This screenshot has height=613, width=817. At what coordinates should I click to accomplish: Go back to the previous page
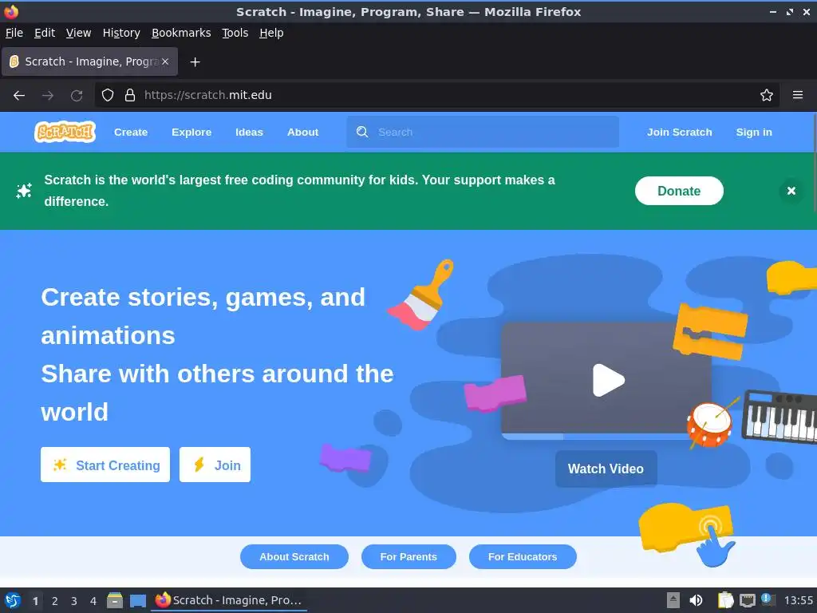coord(19,96)
